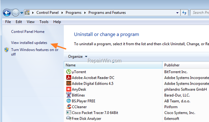
Task: Open the Edit menu
Action: tap(19, 22)
